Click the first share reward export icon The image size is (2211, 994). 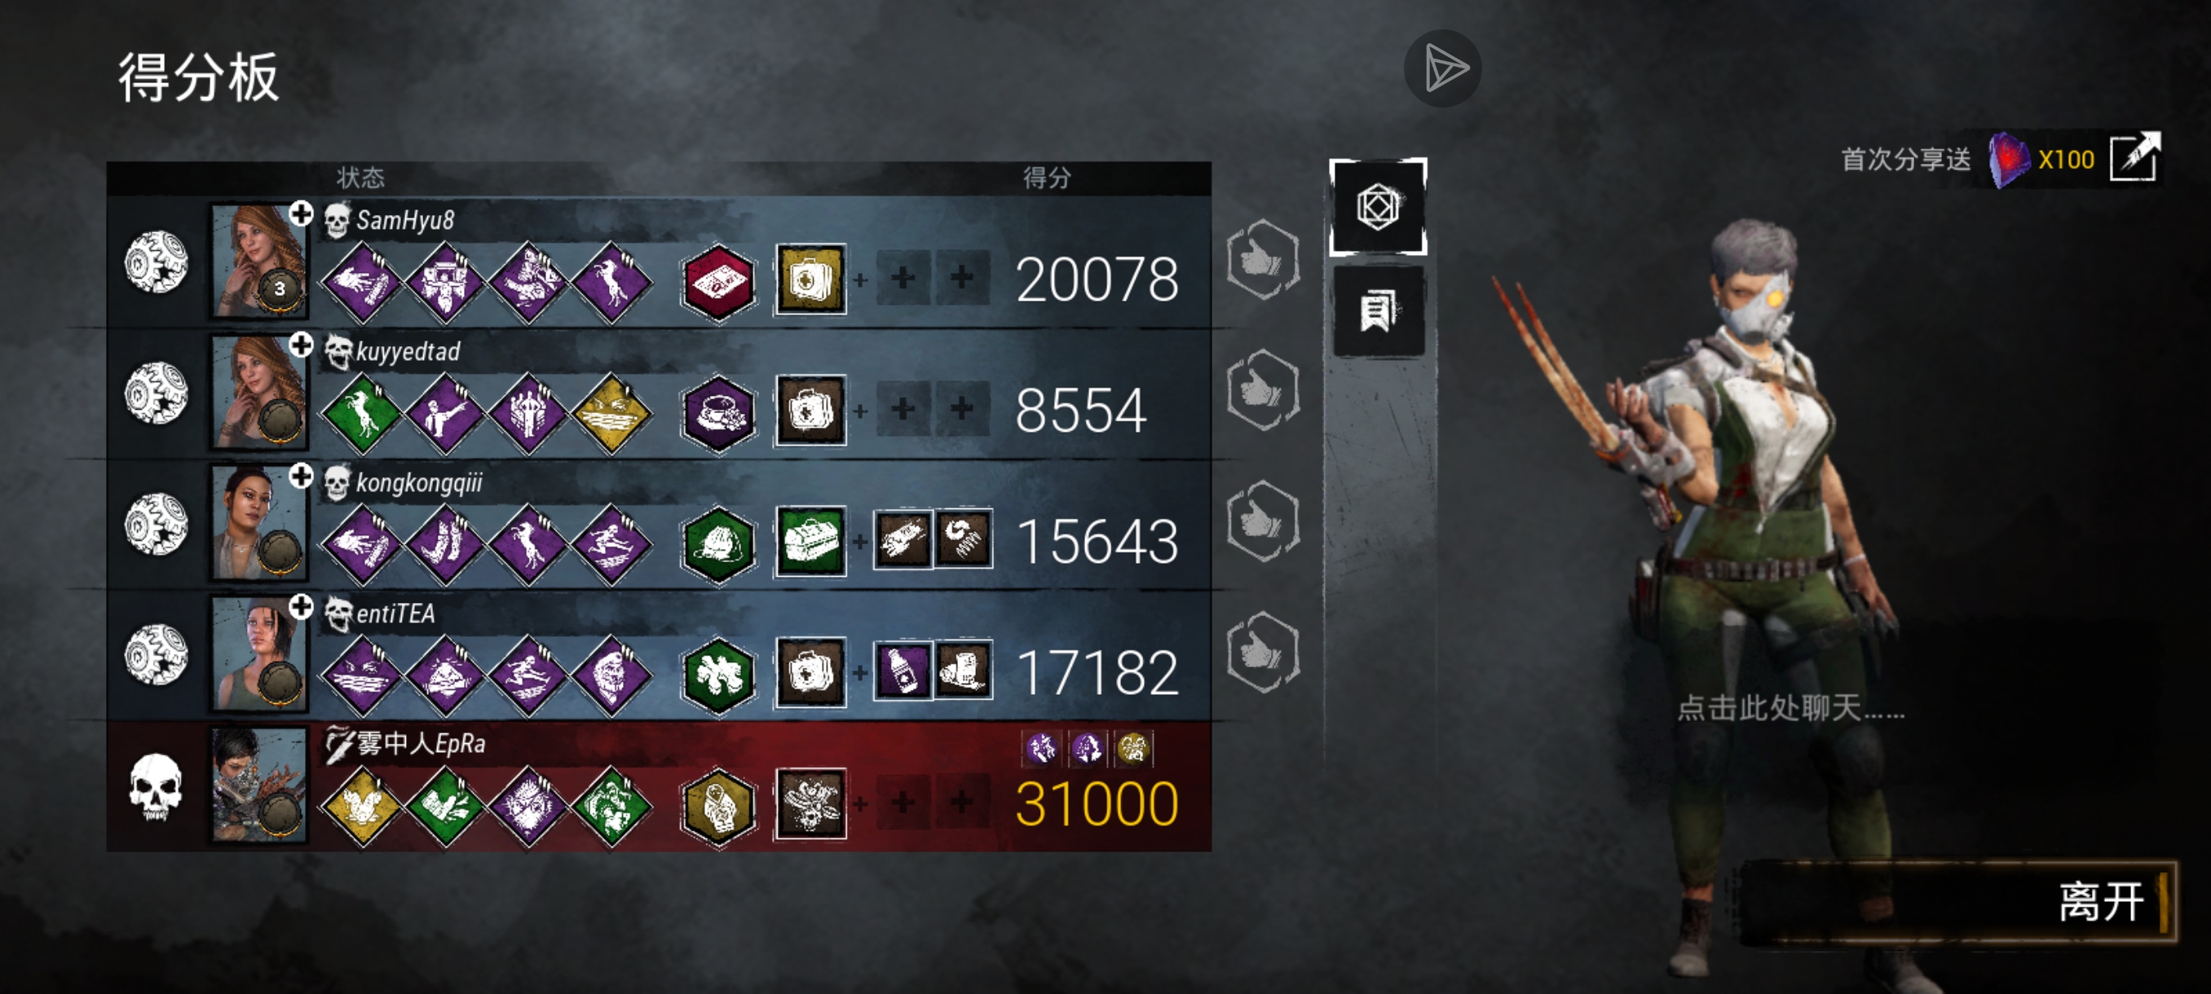pos(2134,157)
